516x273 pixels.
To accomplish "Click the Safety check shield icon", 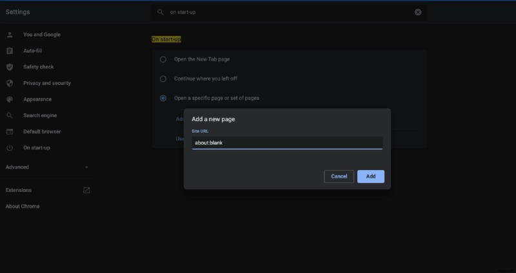I will tap(10, 67).
